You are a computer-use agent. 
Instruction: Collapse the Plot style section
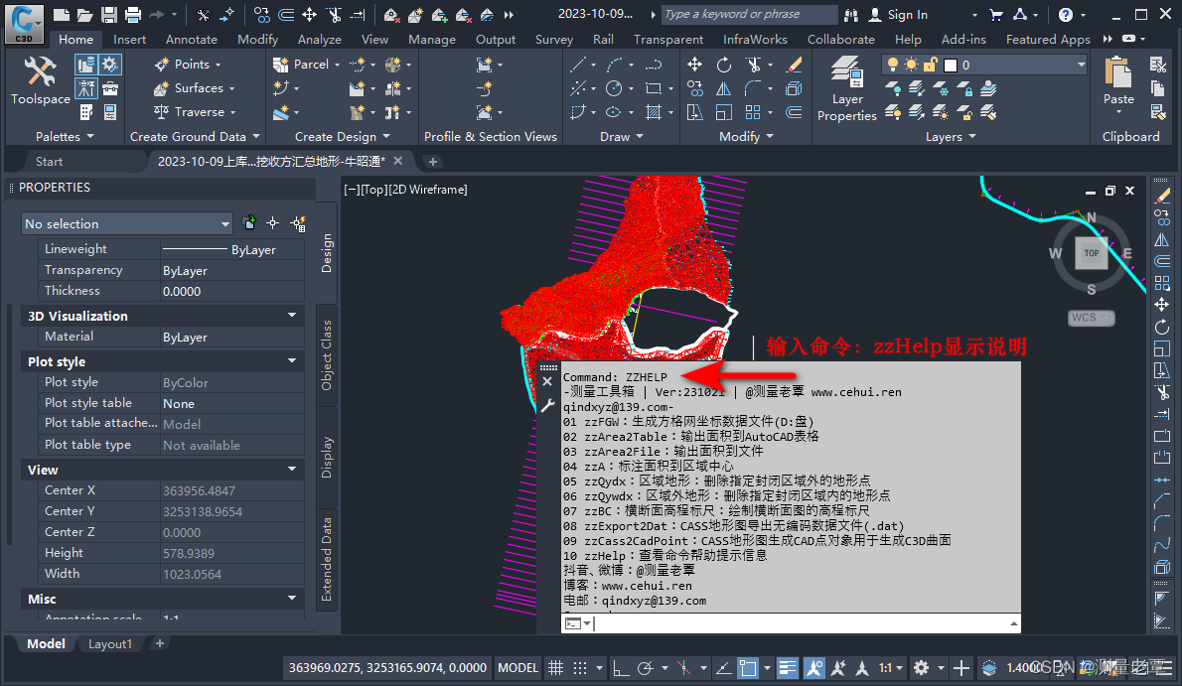[x=292, y=361]
